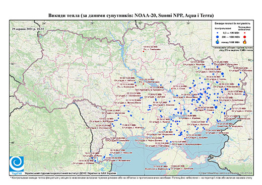Click the large red circle legend symbol

pyautogui.click(x=244, y=37)
